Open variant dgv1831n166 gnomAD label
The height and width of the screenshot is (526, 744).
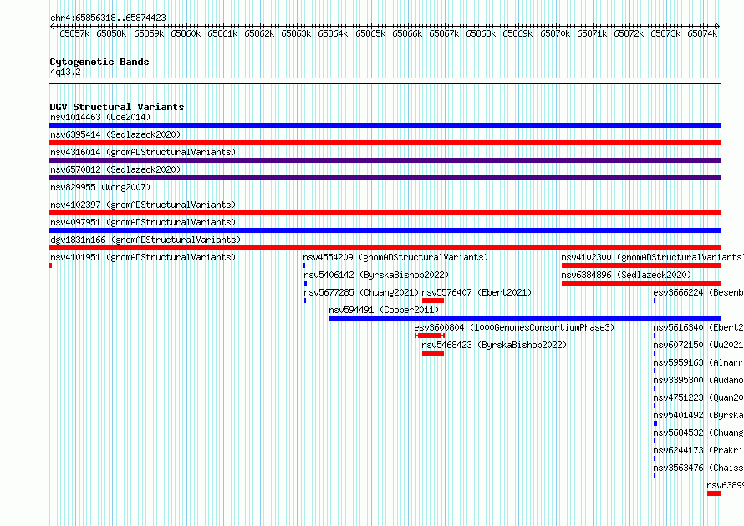pos(145,240)
